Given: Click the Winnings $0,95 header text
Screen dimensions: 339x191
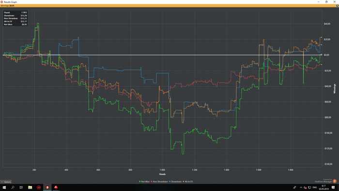Looking at the screenshot, I should click(x=8, y=6).
